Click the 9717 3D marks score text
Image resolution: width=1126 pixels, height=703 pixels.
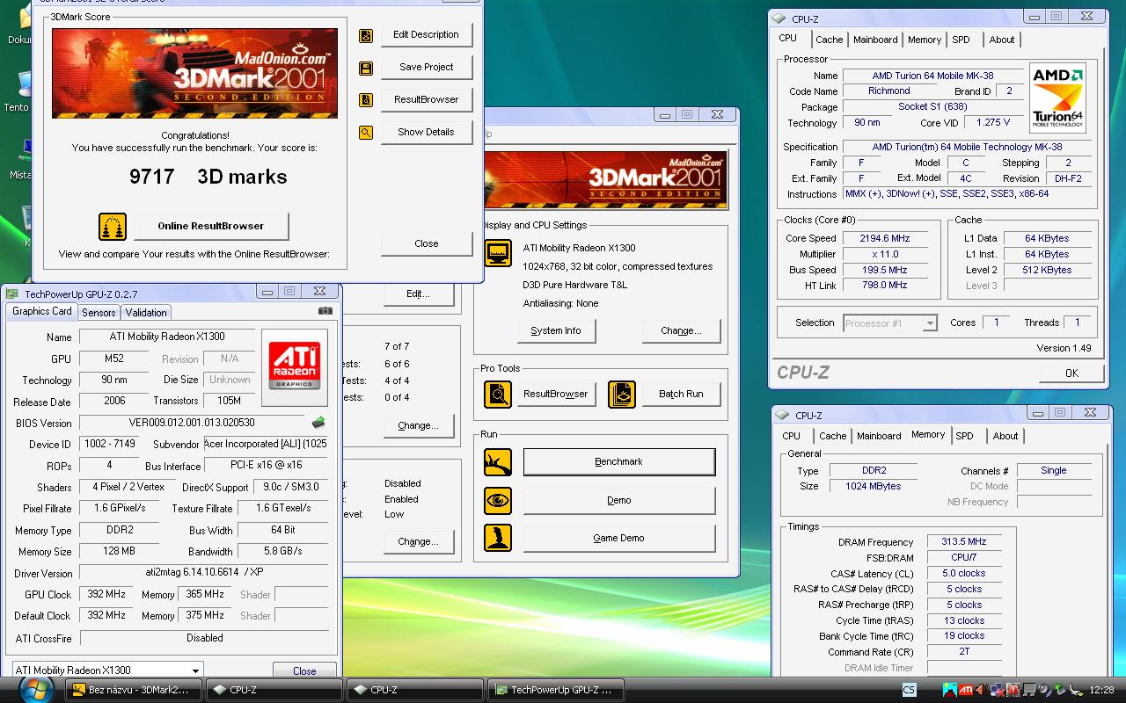(208, 177)
